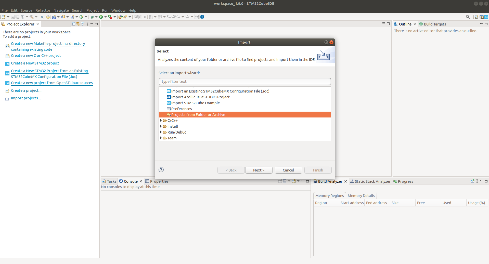Image resolution: width=489 pixels, height=264 pixels.
Task: Switch to the C/C++ perspective icon
Action: 482,17
